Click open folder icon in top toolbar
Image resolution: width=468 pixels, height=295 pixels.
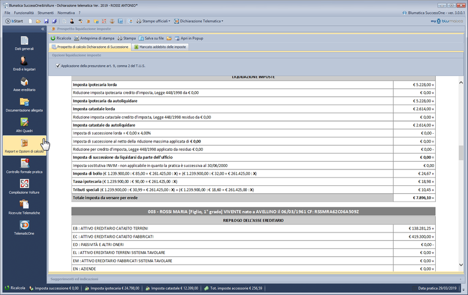(x=38, y=21)
